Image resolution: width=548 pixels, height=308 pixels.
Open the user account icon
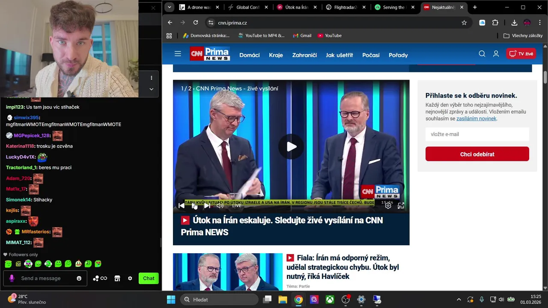(496, 54)
